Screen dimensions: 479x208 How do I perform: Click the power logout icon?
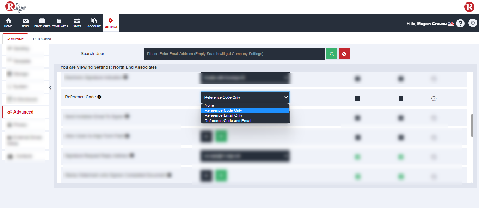tap(472, 23)
